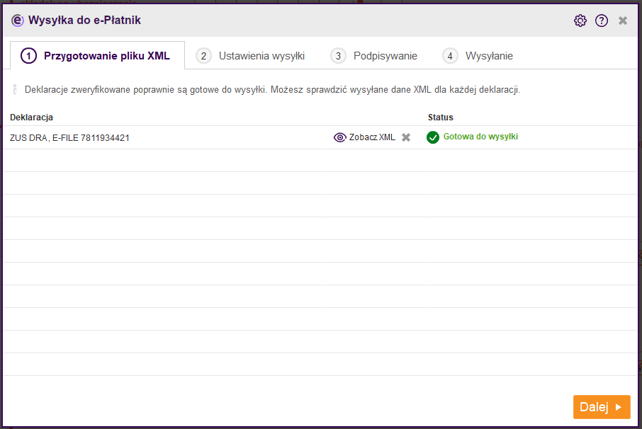Click the info icon beside the hint text
The width and height of the screenshot is (642, 429).
pyautogui.click(x=15, y=90)
